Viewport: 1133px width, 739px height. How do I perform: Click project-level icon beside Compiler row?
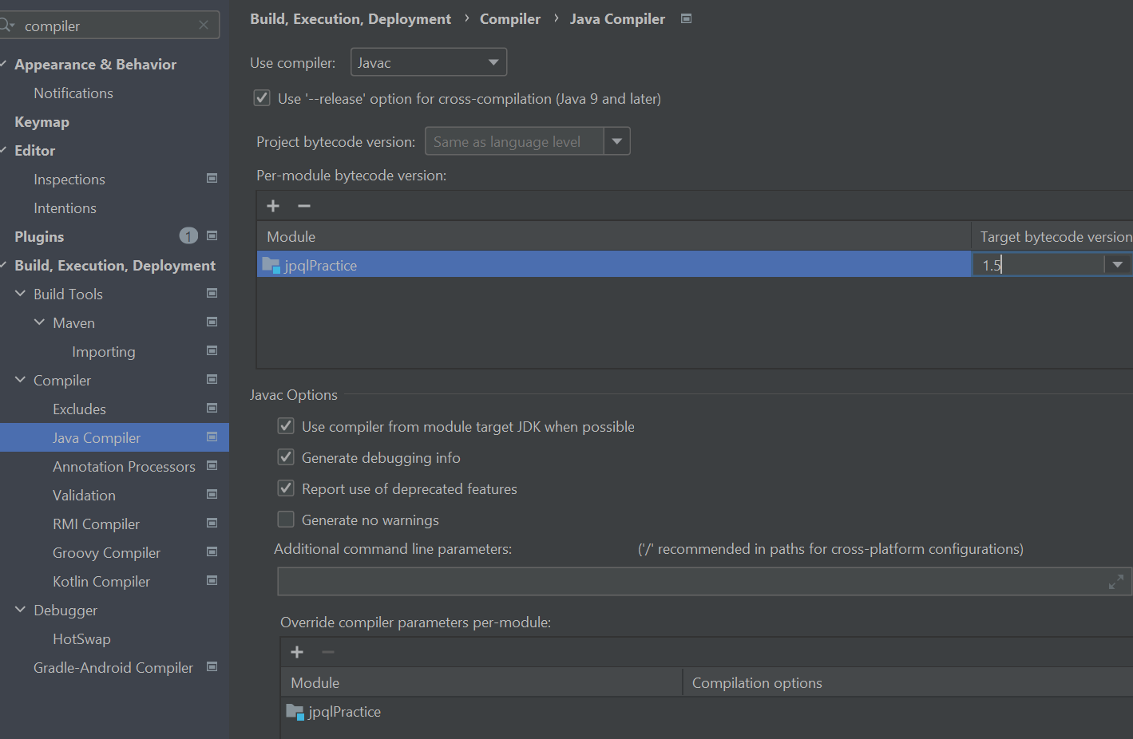tap(212, 380)
